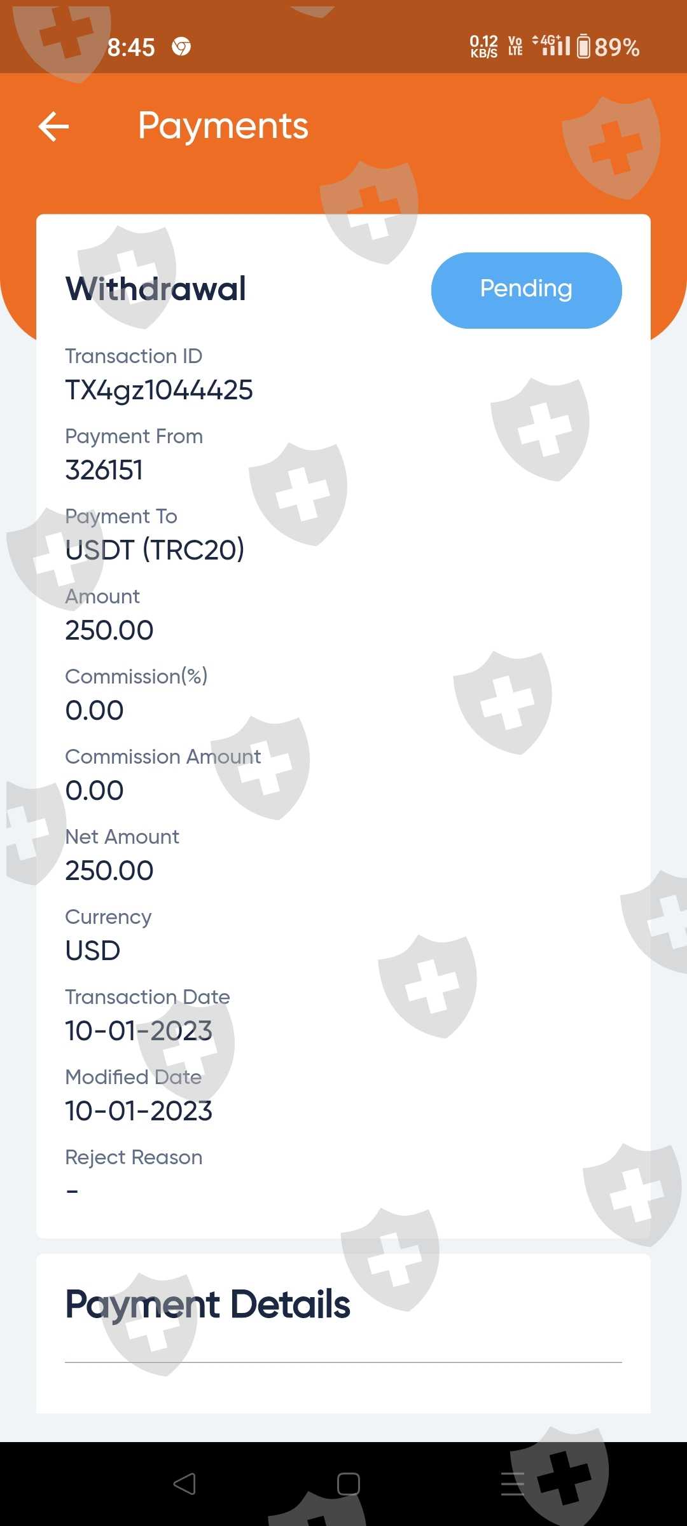The height and width of the screenshot is (1526, 687).
Task: Tap the USDT (TRC20) payment destination
Action: [155, 550]
